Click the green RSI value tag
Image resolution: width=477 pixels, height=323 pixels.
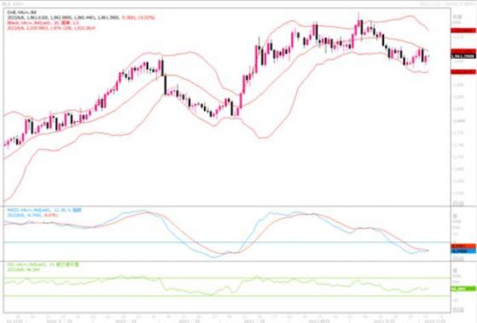(463, 289)
